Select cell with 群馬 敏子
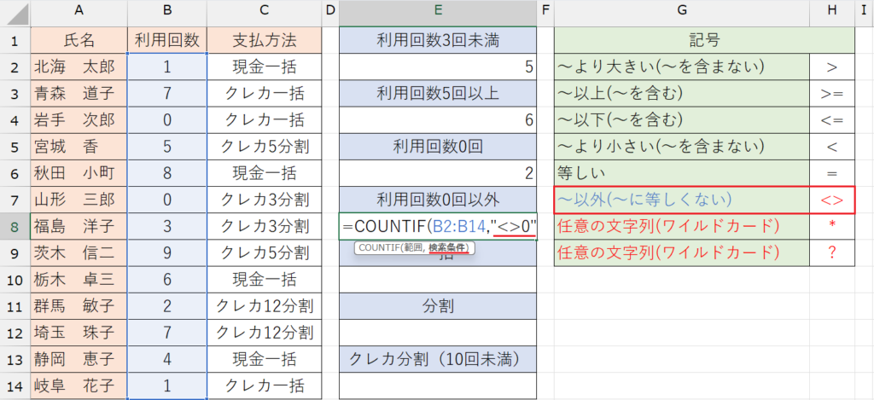Viewport: 874px width, 400px height. click(79, 306)
